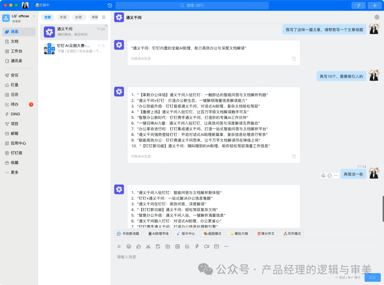
Task: Click the message 我写了这样一篇文章，请帮我写一个文章标题
Action: coord(325,30)
